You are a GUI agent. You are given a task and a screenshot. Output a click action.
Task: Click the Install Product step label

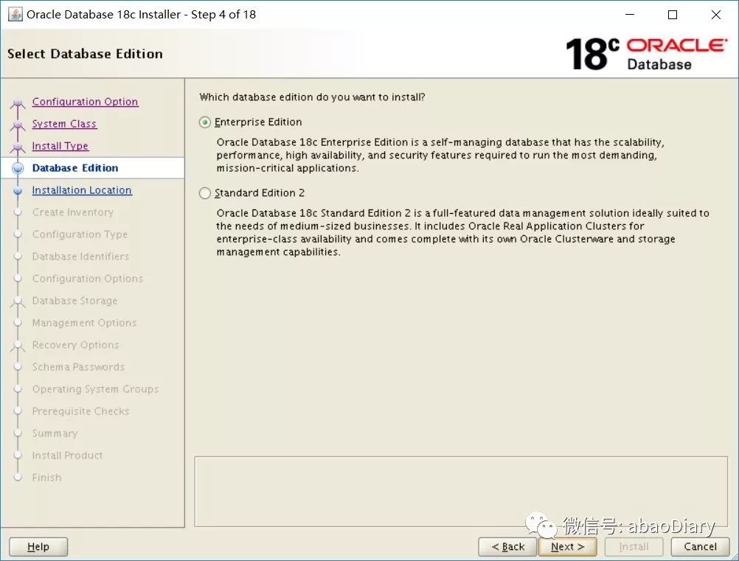(x=67, y=456)
